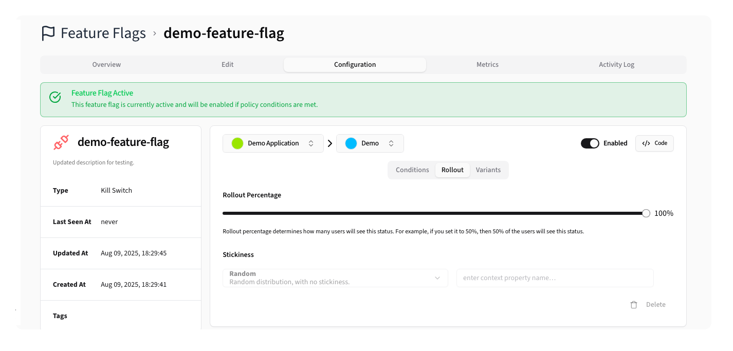Click the chevron separator between the two environment selectors

pos(329,143)
